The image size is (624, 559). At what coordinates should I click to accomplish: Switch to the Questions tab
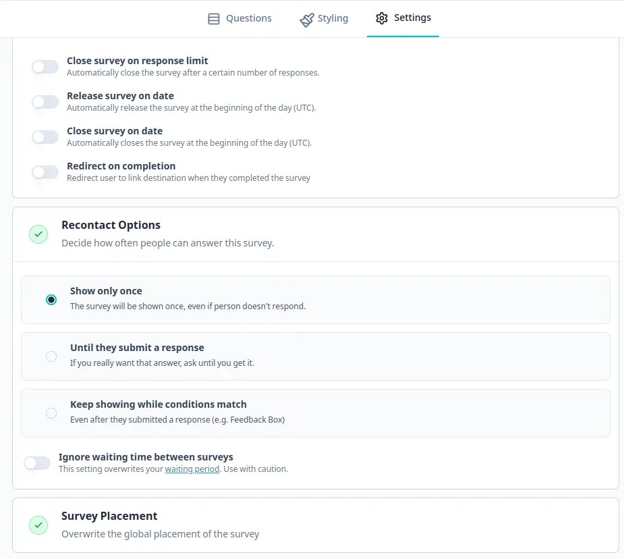239,18
